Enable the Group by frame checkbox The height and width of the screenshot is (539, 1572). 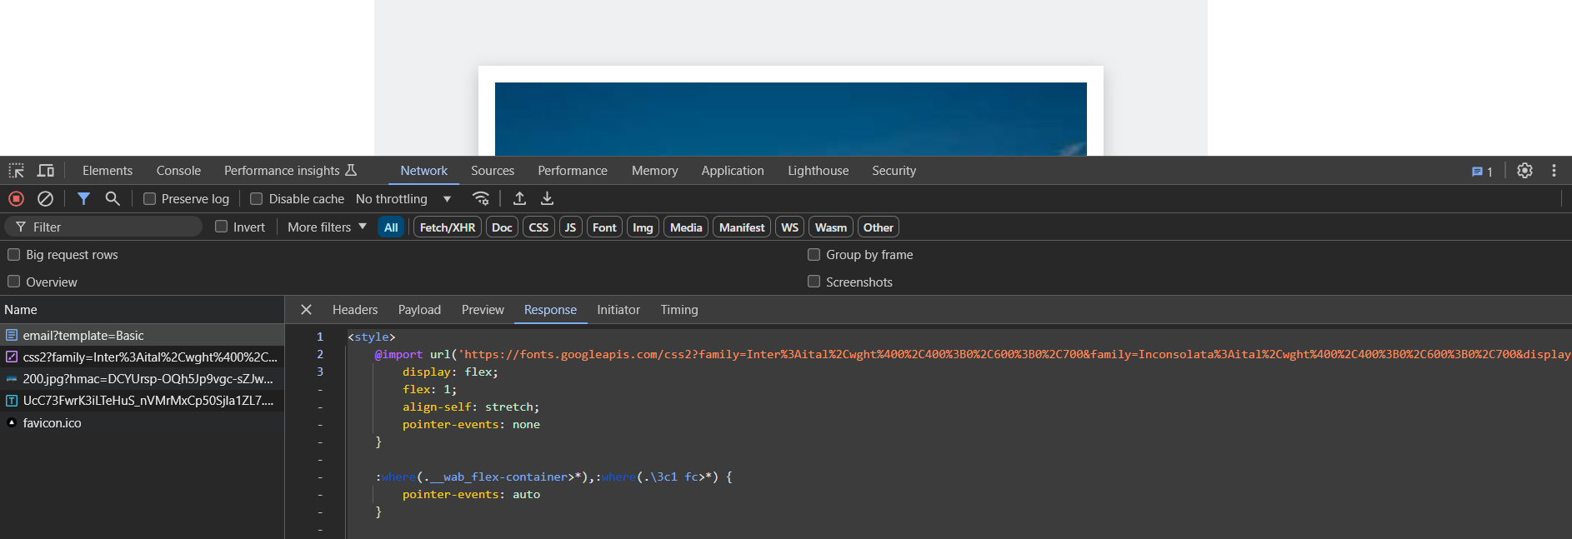coord(814,255)
